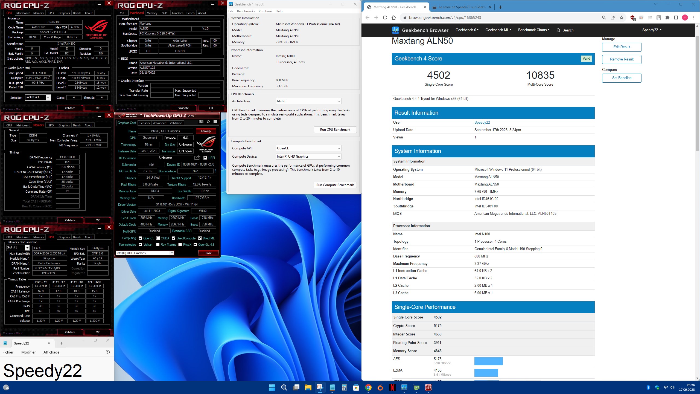
Task: Click Set Baseline button
Action: click(x=622, y=78)
